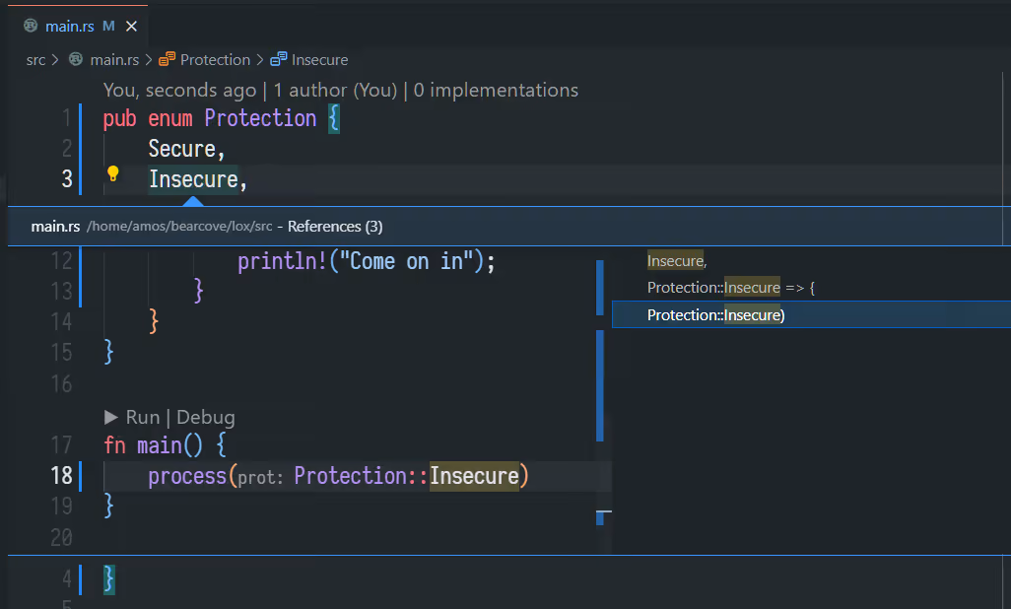This screenshot has width=1011, height=609.
Task: Click the Insecure enum member breadcrumb icon
Action: [278, 60]
